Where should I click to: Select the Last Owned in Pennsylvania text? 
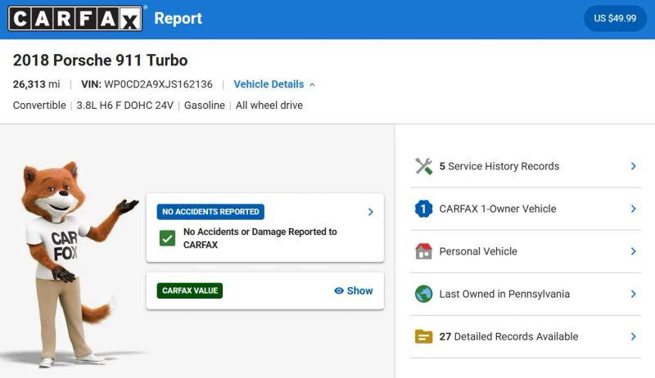coord(504,294)
